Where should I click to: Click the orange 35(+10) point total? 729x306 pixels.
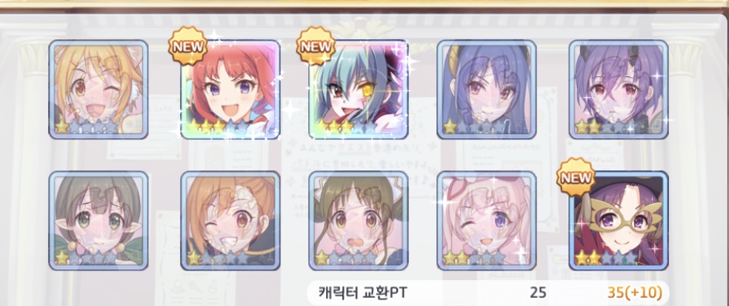tap(634, 293)
